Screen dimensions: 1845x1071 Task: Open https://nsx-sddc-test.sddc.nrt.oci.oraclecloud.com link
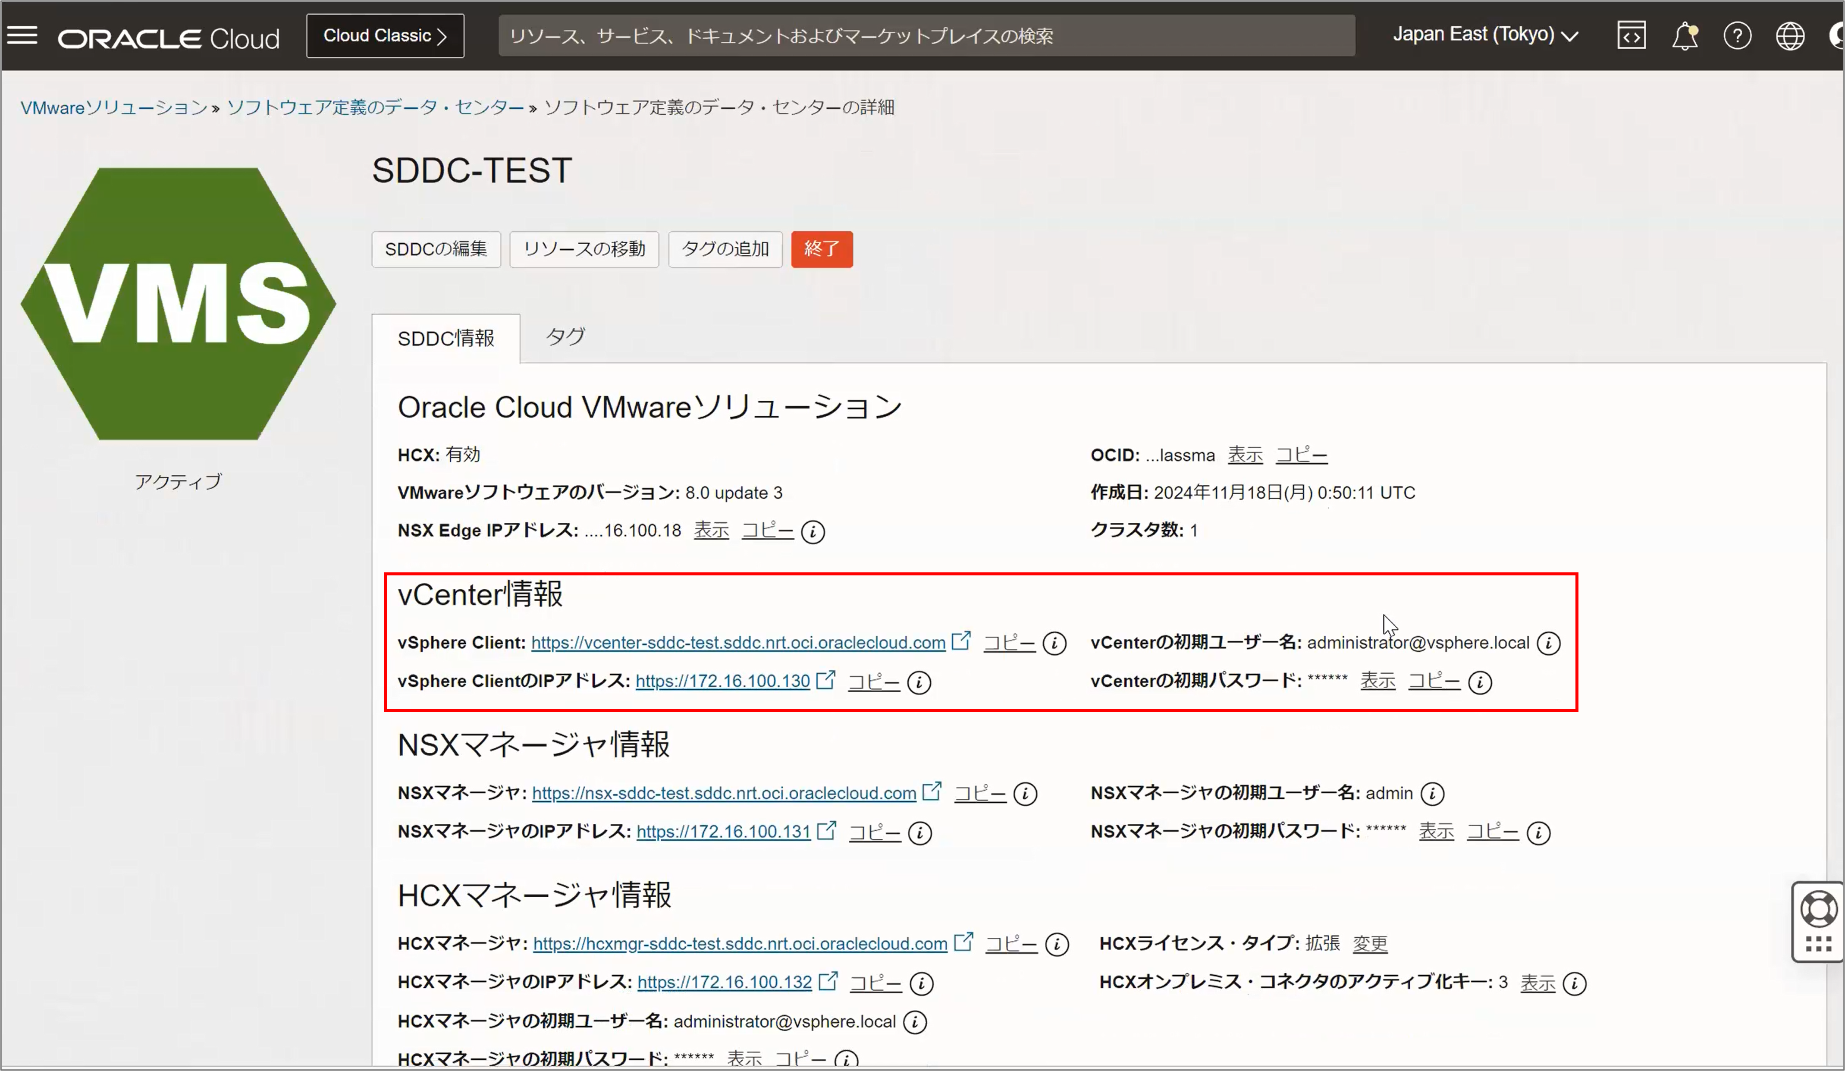724,794
